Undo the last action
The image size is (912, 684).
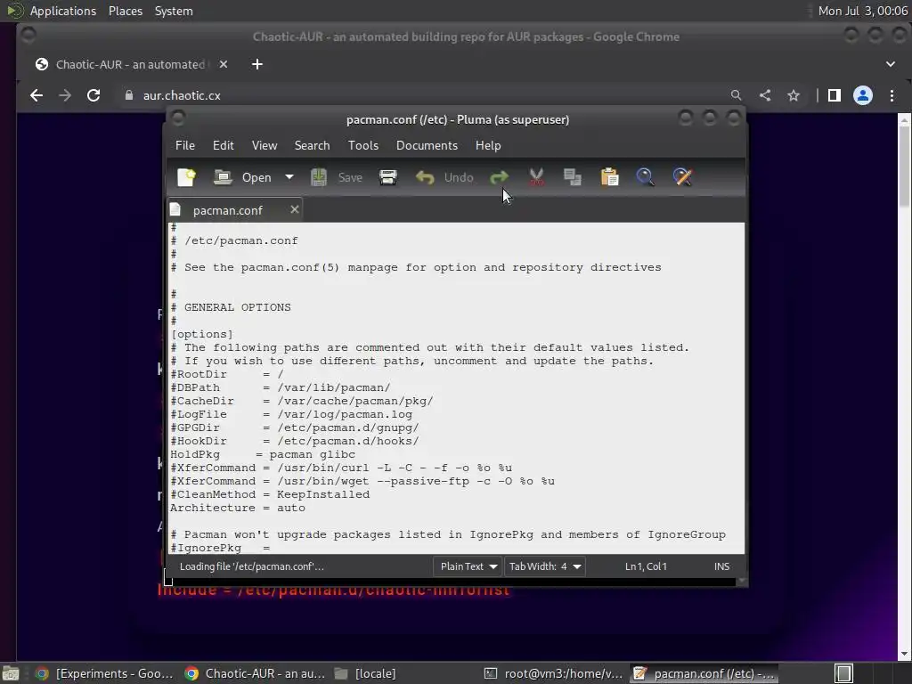point(445,177)
